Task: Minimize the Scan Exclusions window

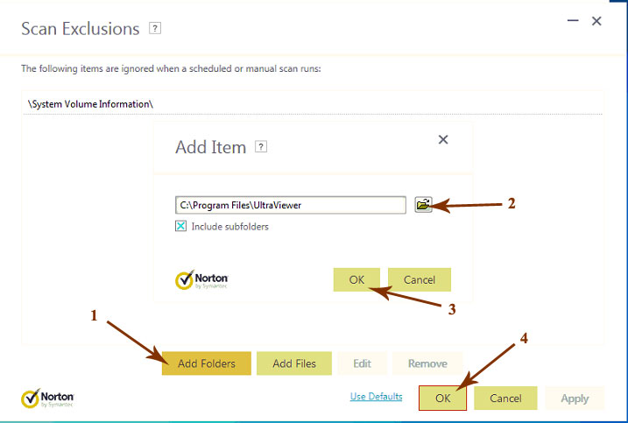Action: pos(573,21)
